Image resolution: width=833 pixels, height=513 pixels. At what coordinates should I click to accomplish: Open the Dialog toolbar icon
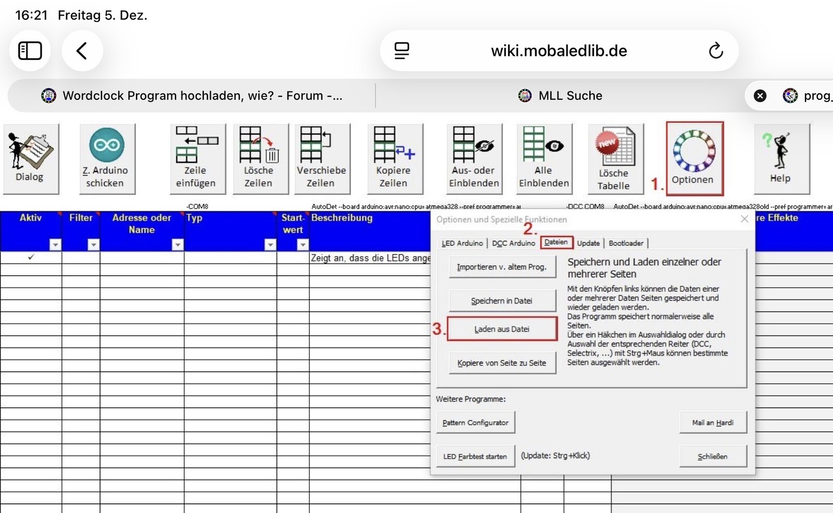30,159
